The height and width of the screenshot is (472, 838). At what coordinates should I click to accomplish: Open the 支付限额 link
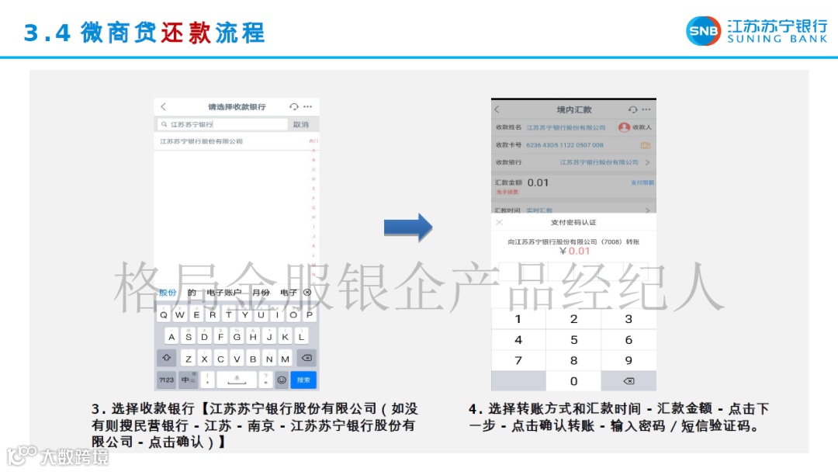[x=642, y=182]
